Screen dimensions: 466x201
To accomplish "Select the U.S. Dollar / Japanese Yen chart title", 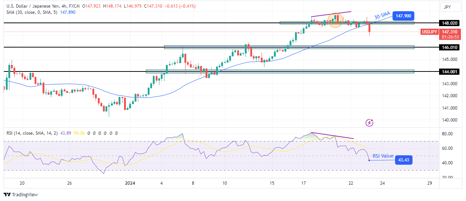I will click(42, 6).
